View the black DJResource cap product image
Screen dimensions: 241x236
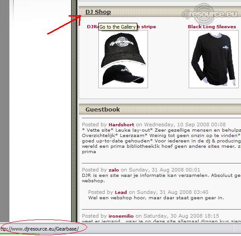tap(123, 59)
